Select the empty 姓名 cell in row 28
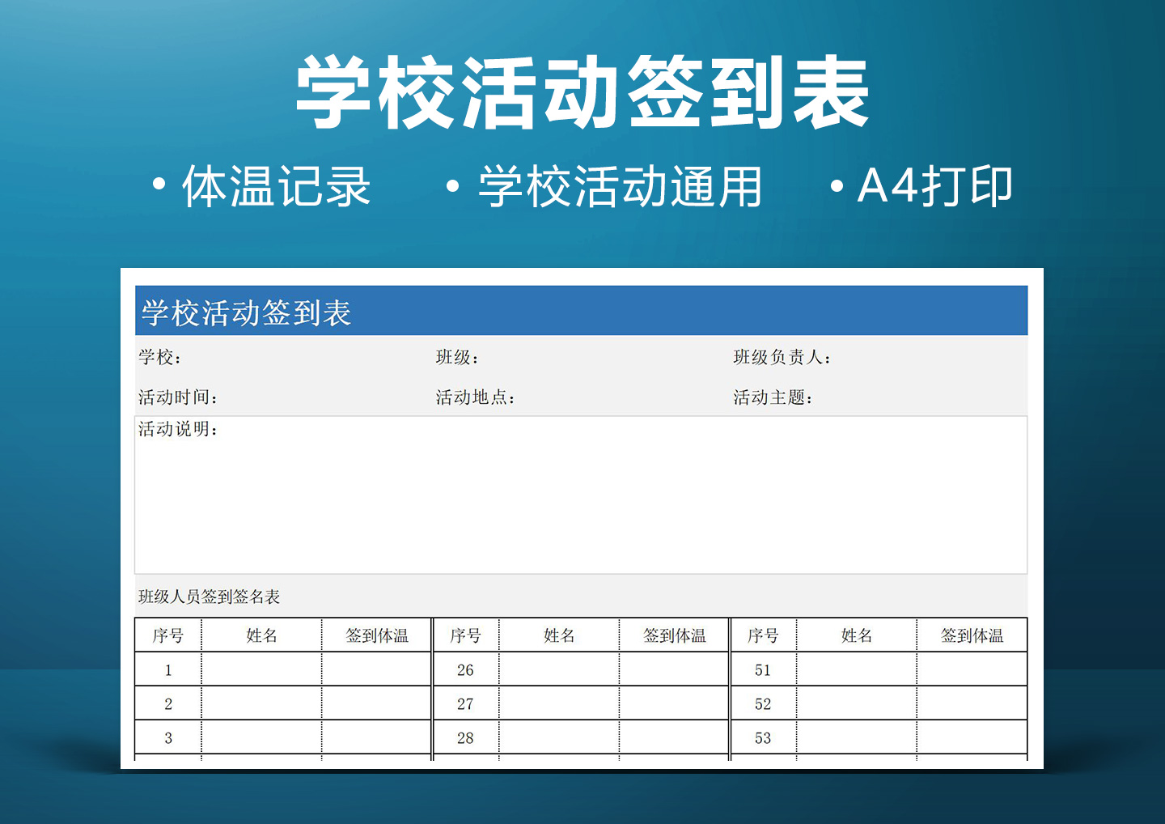The image size is (1165, 824). pyautogui.click(x=559, y=737)
